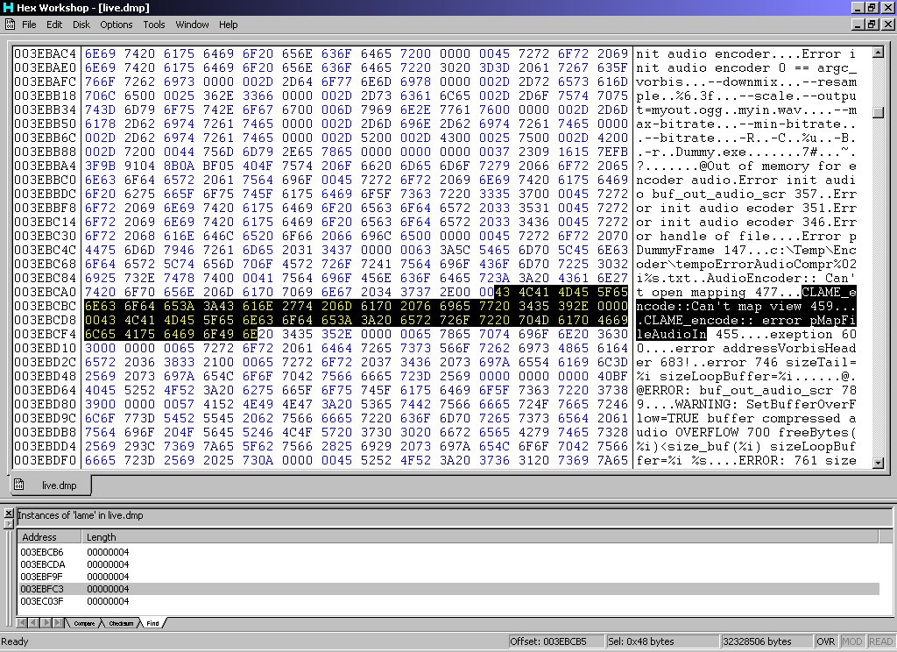Sort results by the Address column header
The width and height of the screenshot is (897, 652).
pyautogui.click(x=50, y=537)
